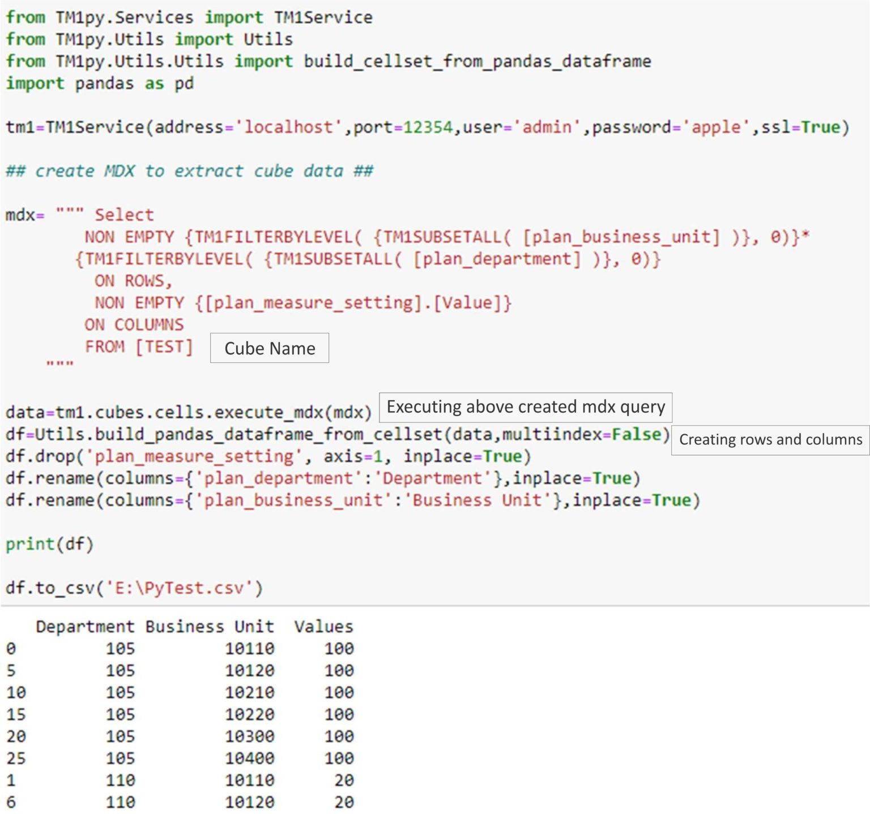
Task: Click the 'Business Unit' output column header
Action: pos(210,627)
